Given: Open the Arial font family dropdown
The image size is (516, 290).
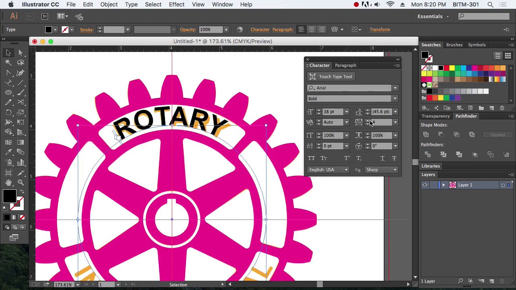Looking at the screenshot, I should click(x=395, y=88).
